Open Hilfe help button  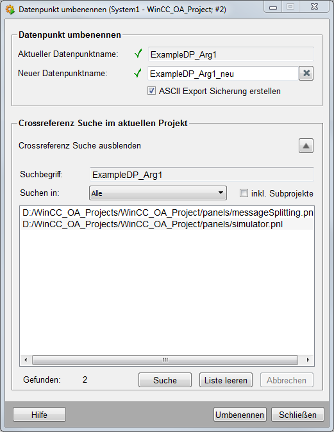pyautogui.click(x=39, y=415)
